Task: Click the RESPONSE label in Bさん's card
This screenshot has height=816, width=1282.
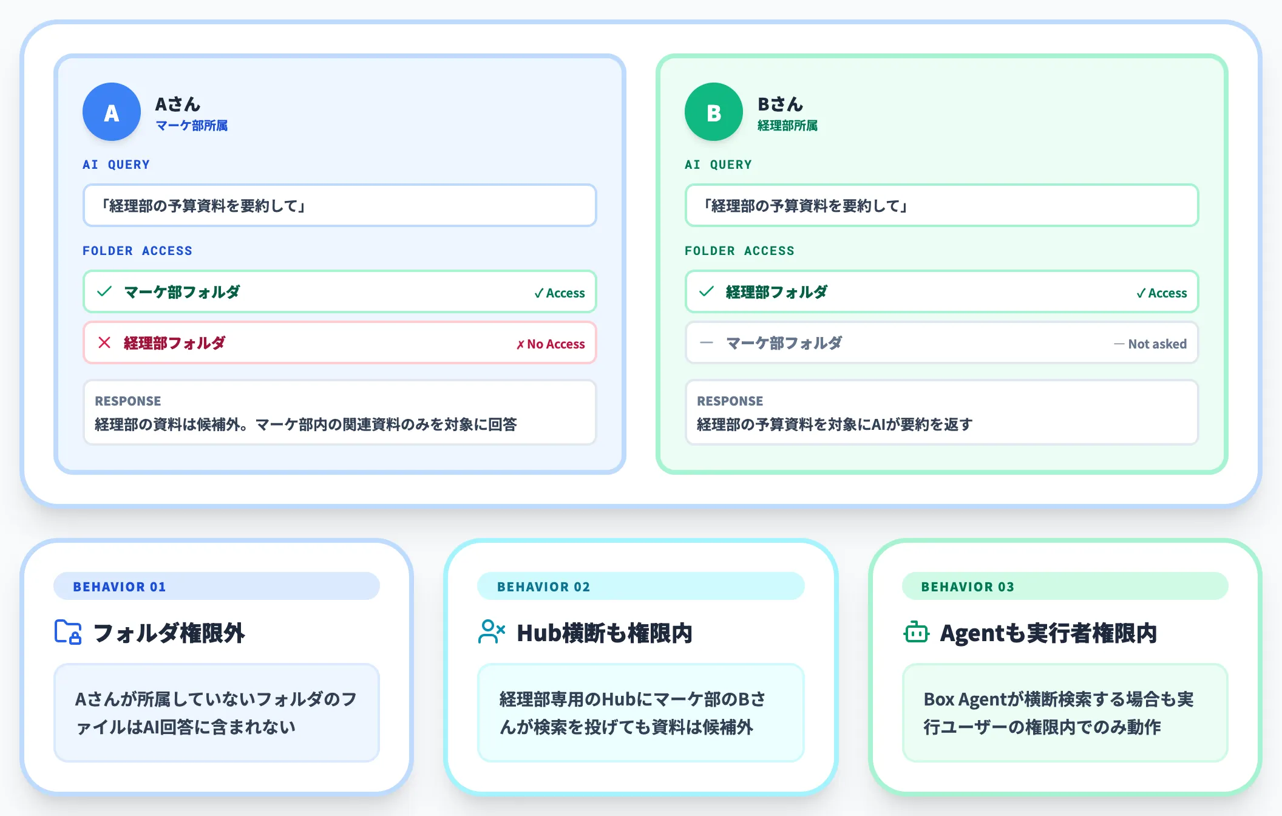Action: coord(730,401)
